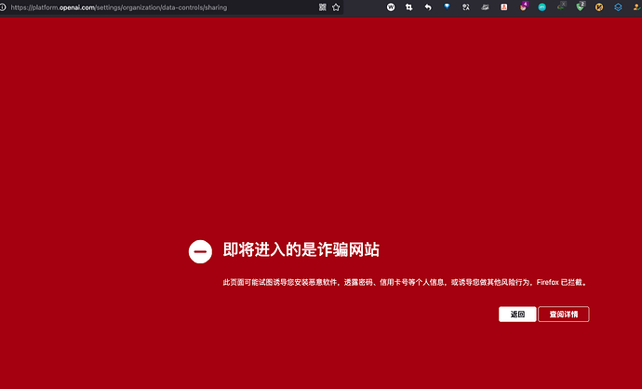Click the 查阅详情 (see details) button
The height and width of the screenshot is (389, 642).
564,314
